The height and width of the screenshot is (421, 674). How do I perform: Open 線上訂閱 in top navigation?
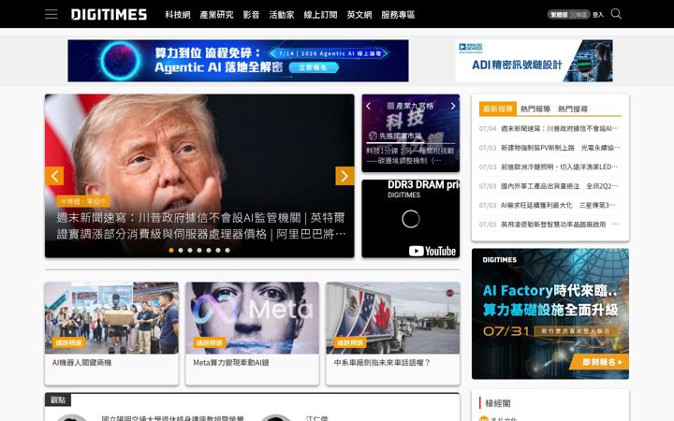[321, 15]
